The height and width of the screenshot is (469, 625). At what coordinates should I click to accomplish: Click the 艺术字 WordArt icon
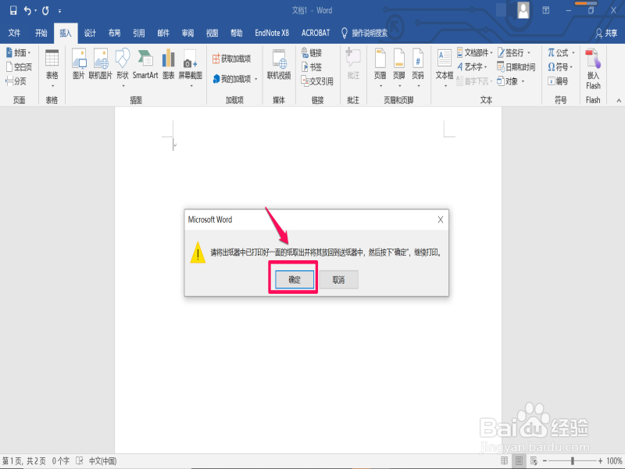tap(473, 67)
